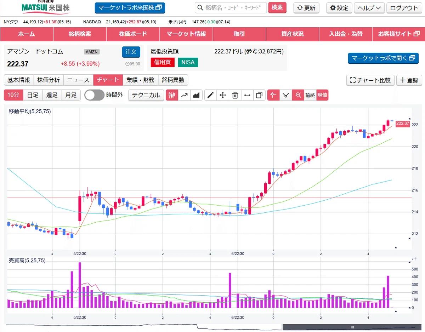Image resolution: width=425 pixels, height=332 pixels.
Task: Select the horizontal line measure tool
Action: tap(247, 95)
